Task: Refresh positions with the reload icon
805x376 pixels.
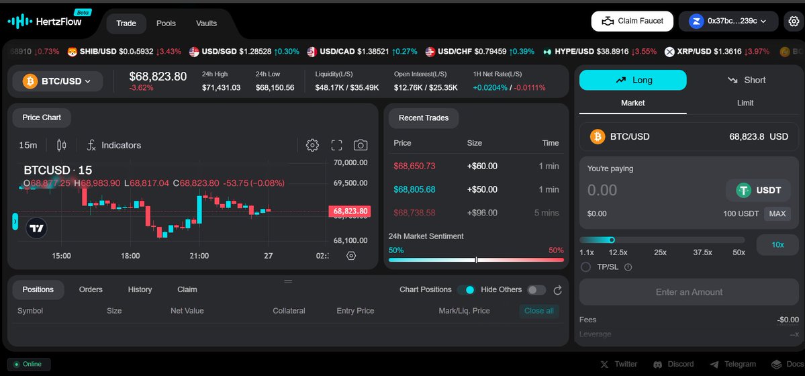Action: 557,290
